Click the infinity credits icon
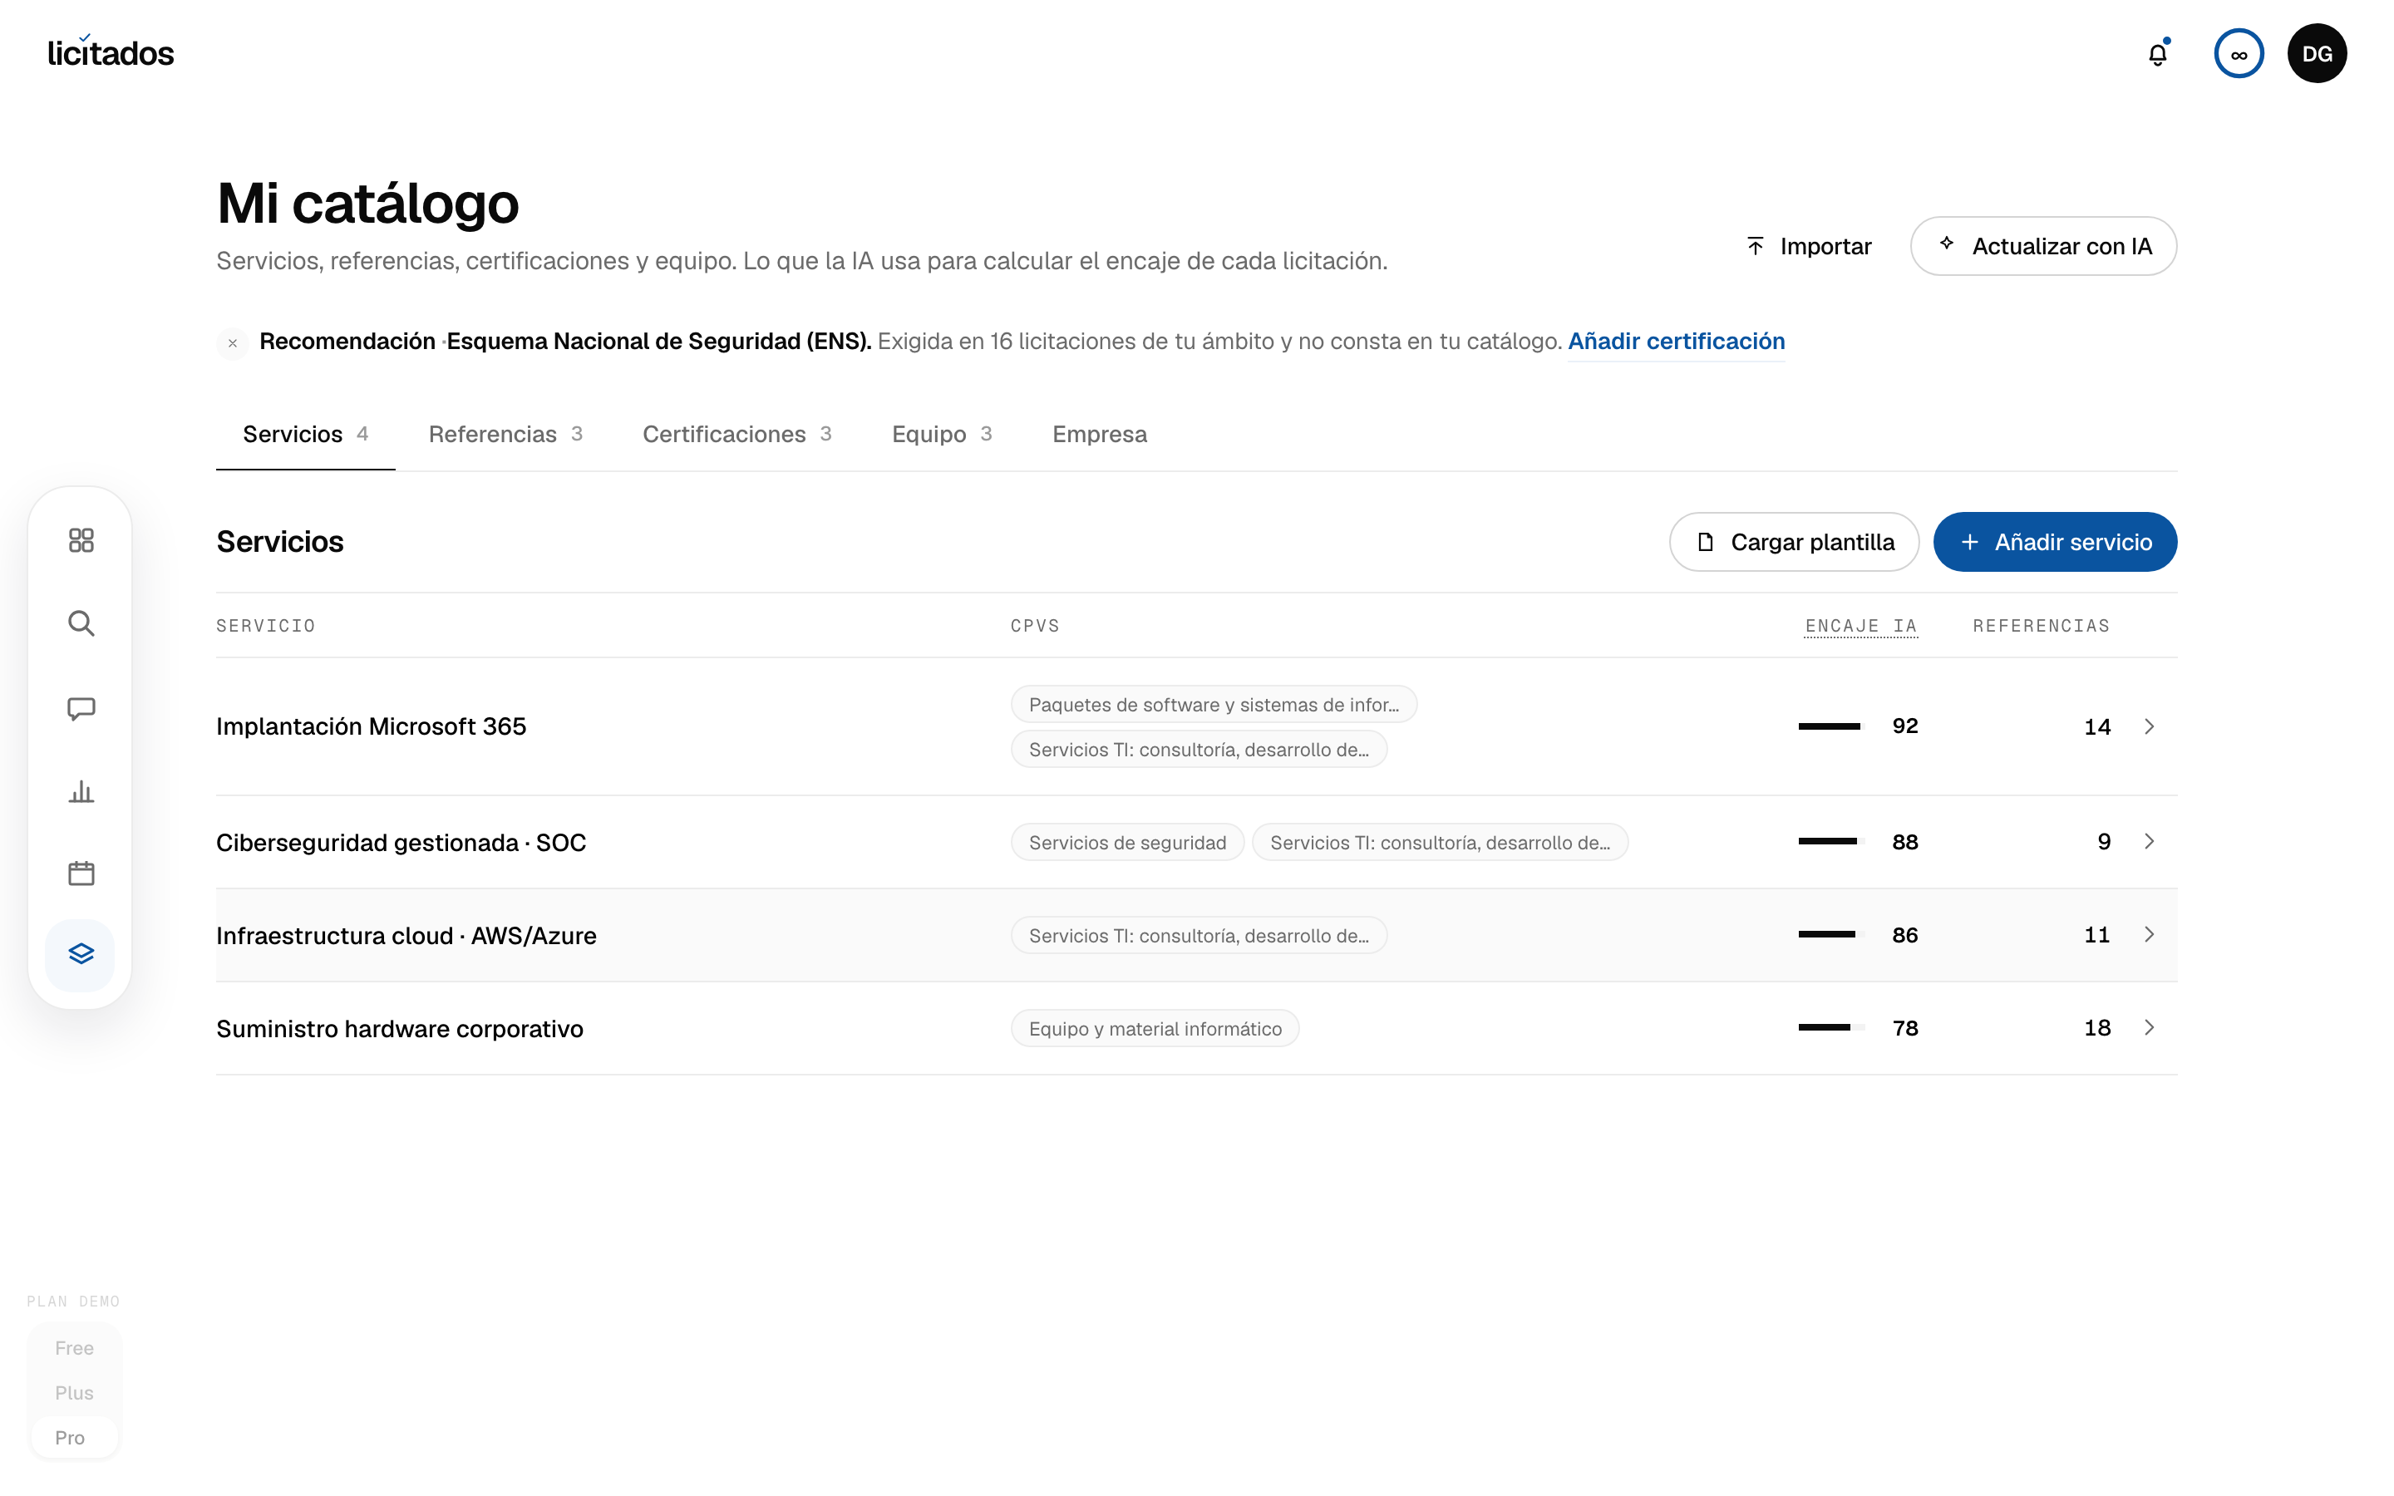The width and height of the screenshot is (2394, 1496). [x=2239, y=53]
